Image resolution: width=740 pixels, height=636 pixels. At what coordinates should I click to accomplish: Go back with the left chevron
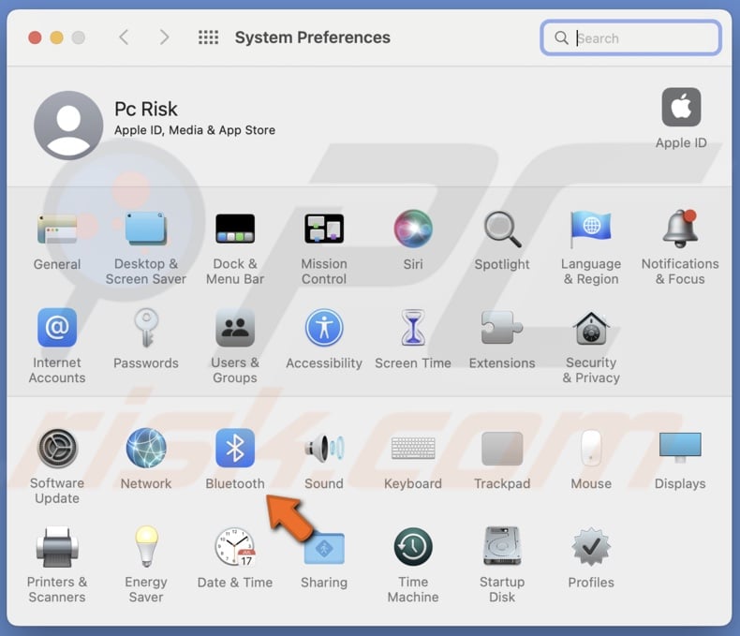[124, 37]
